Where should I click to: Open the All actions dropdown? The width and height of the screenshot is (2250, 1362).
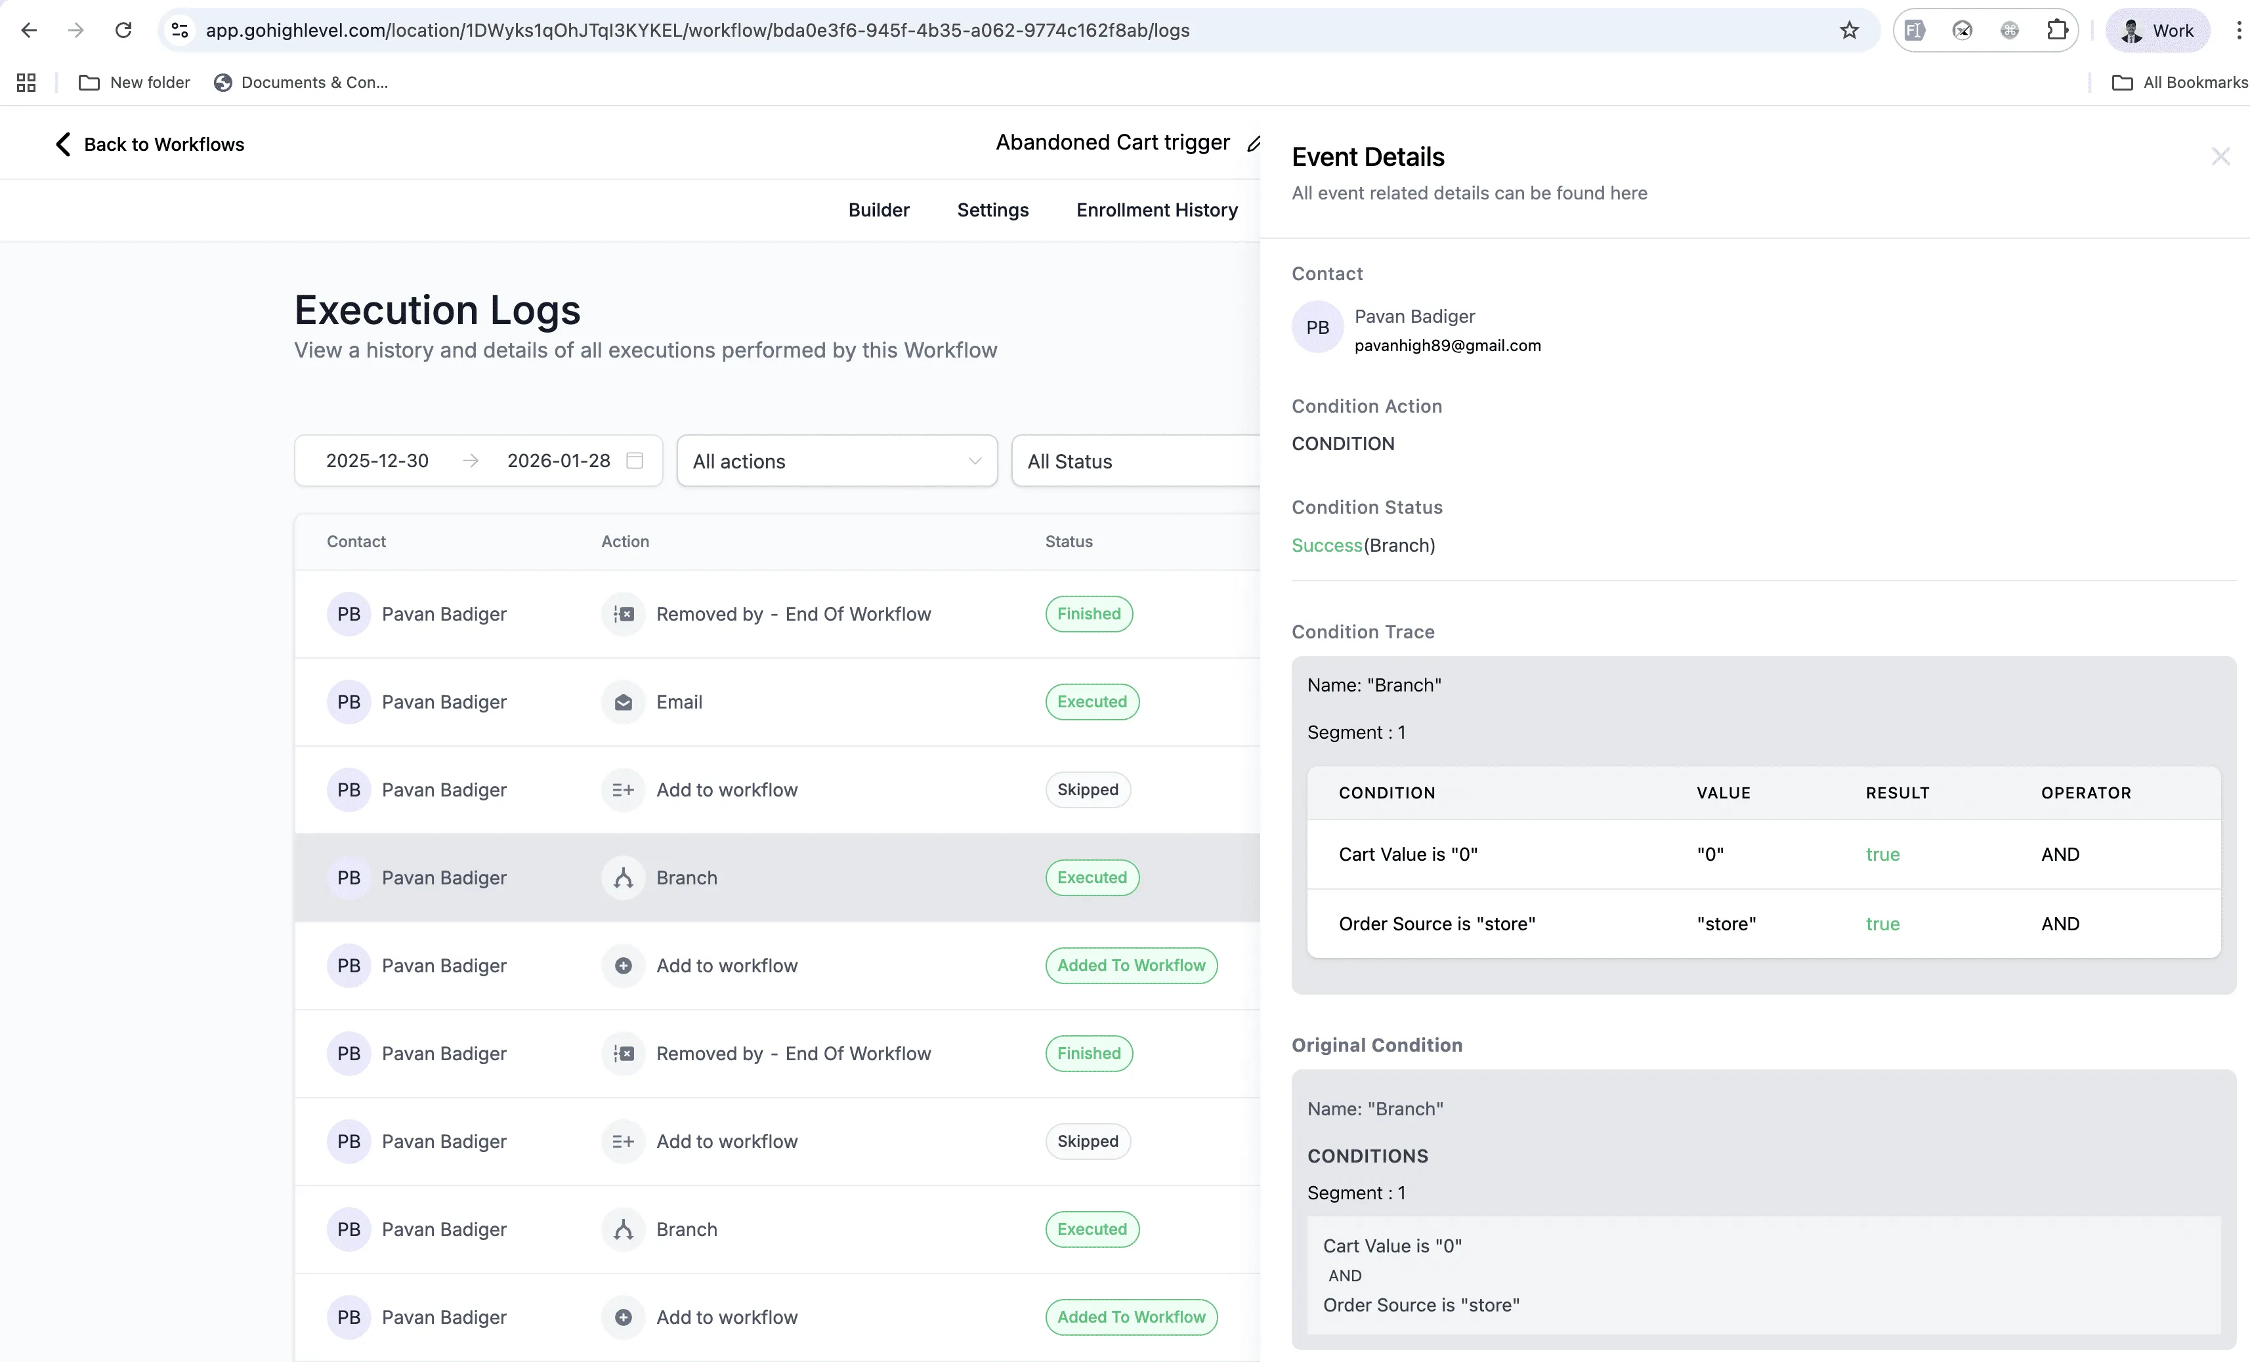click(836, 461)
